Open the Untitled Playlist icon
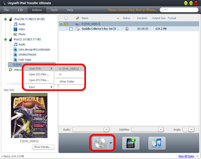 coord(15,55)
